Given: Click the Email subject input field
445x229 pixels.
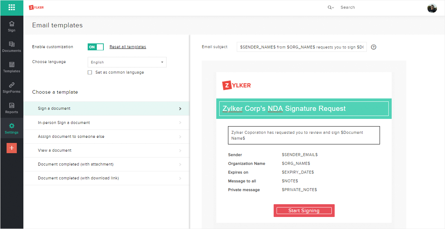Looking at the screenshot, I should [301, 47].
